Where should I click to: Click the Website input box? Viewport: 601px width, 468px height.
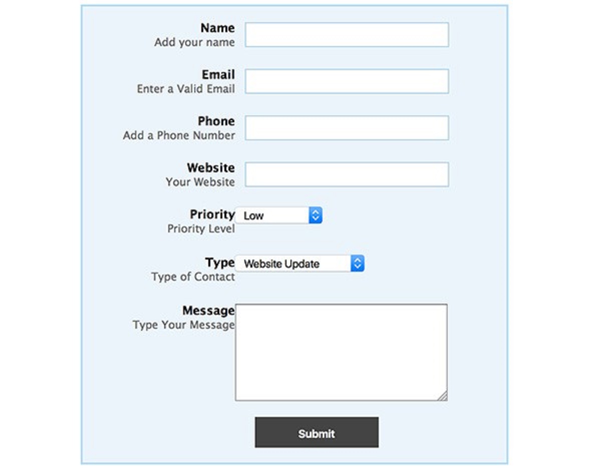[x=346, y=174]
